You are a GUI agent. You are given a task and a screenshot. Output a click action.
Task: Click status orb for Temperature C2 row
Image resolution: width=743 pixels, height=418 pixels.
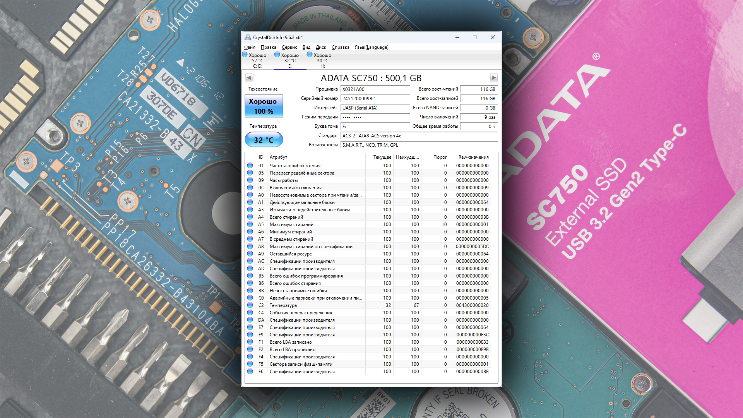(x=250, y=305)
